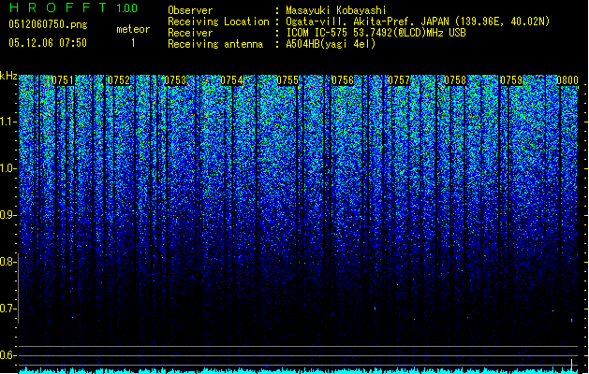Click the 0756 time marker
589x374 pixels.
pyautogui.click(x=343, y=80)
